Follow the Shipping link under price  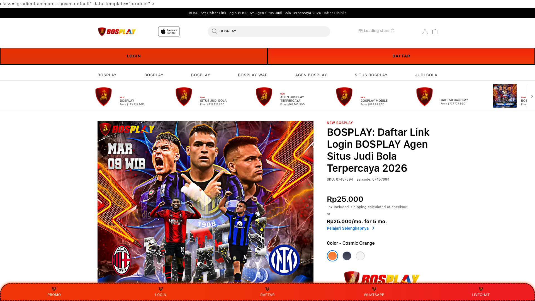(x=359, y=207)
